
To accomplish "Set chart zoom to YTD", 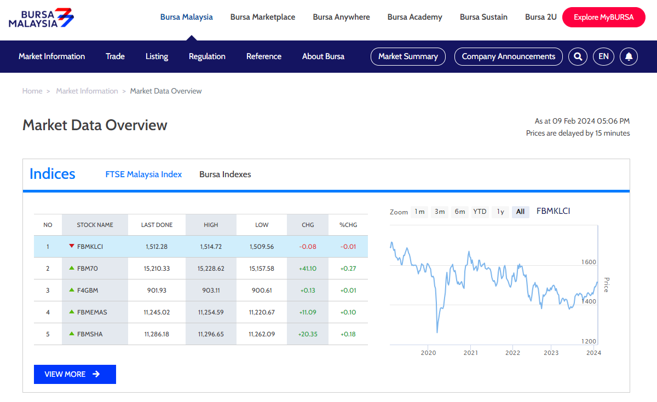I will pos(480,212).
